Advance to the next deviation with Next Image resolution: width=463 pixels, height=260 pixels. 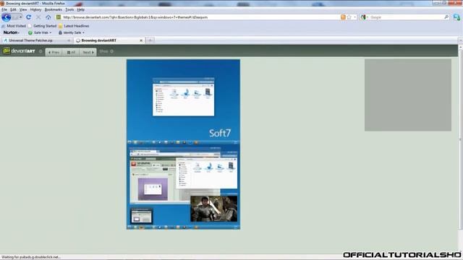point(88,52)
